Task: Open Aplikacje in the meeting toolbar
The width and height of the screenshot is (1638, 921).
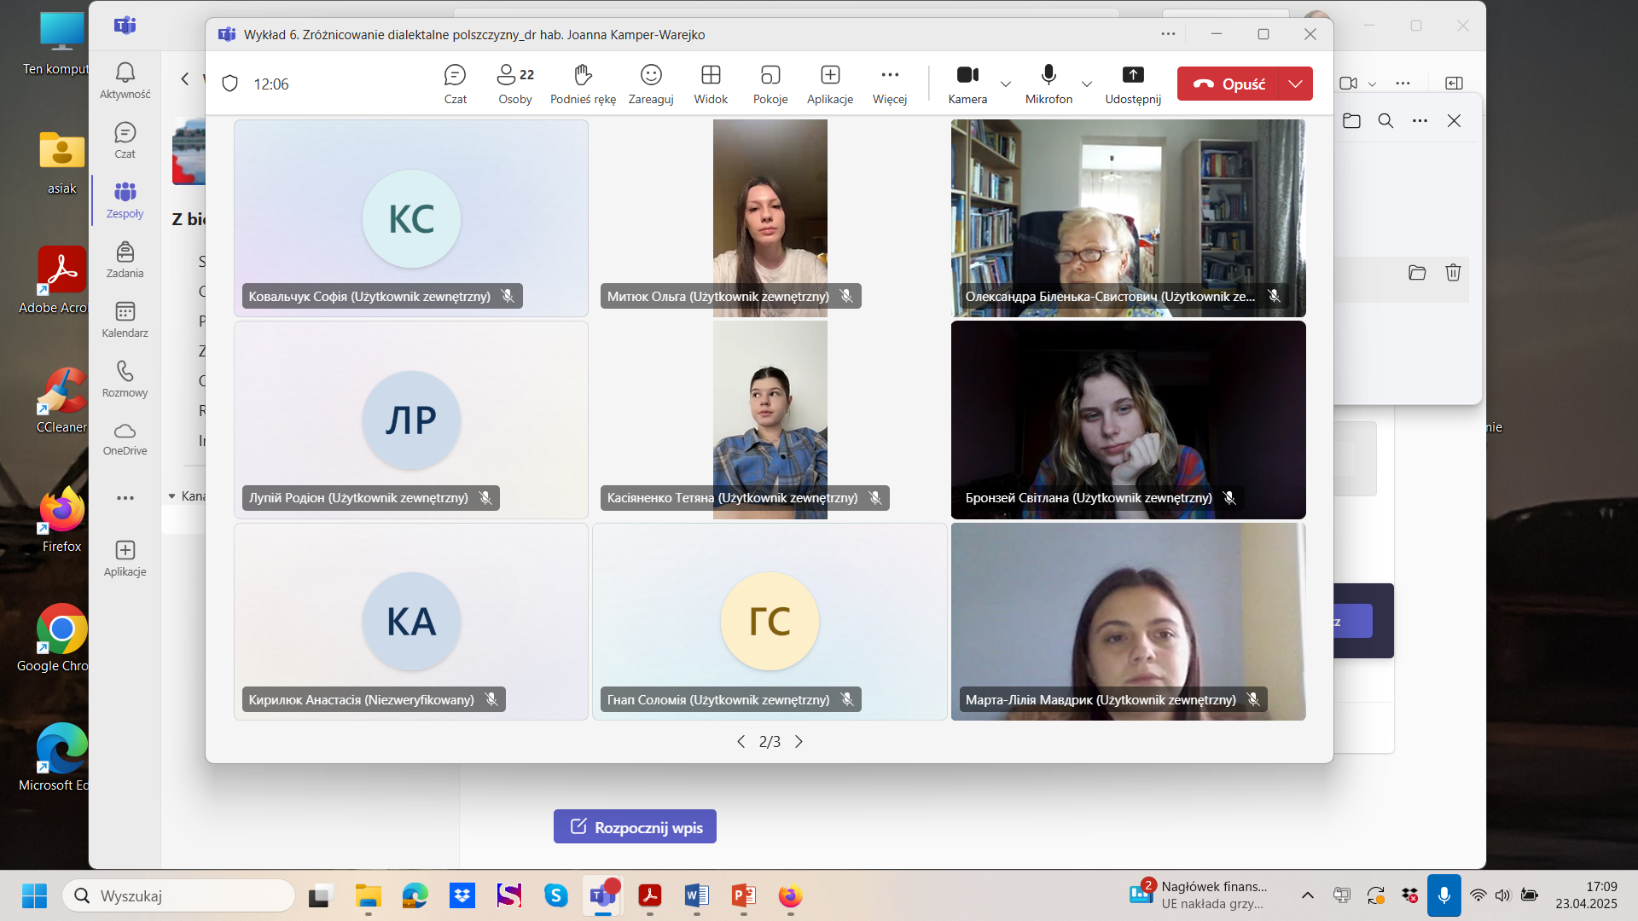Action: [x=829, y=84]
